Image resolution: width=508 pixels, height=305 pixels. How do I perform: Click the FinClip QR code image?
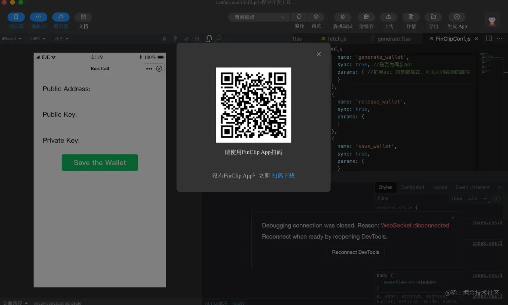coord(254,105)
